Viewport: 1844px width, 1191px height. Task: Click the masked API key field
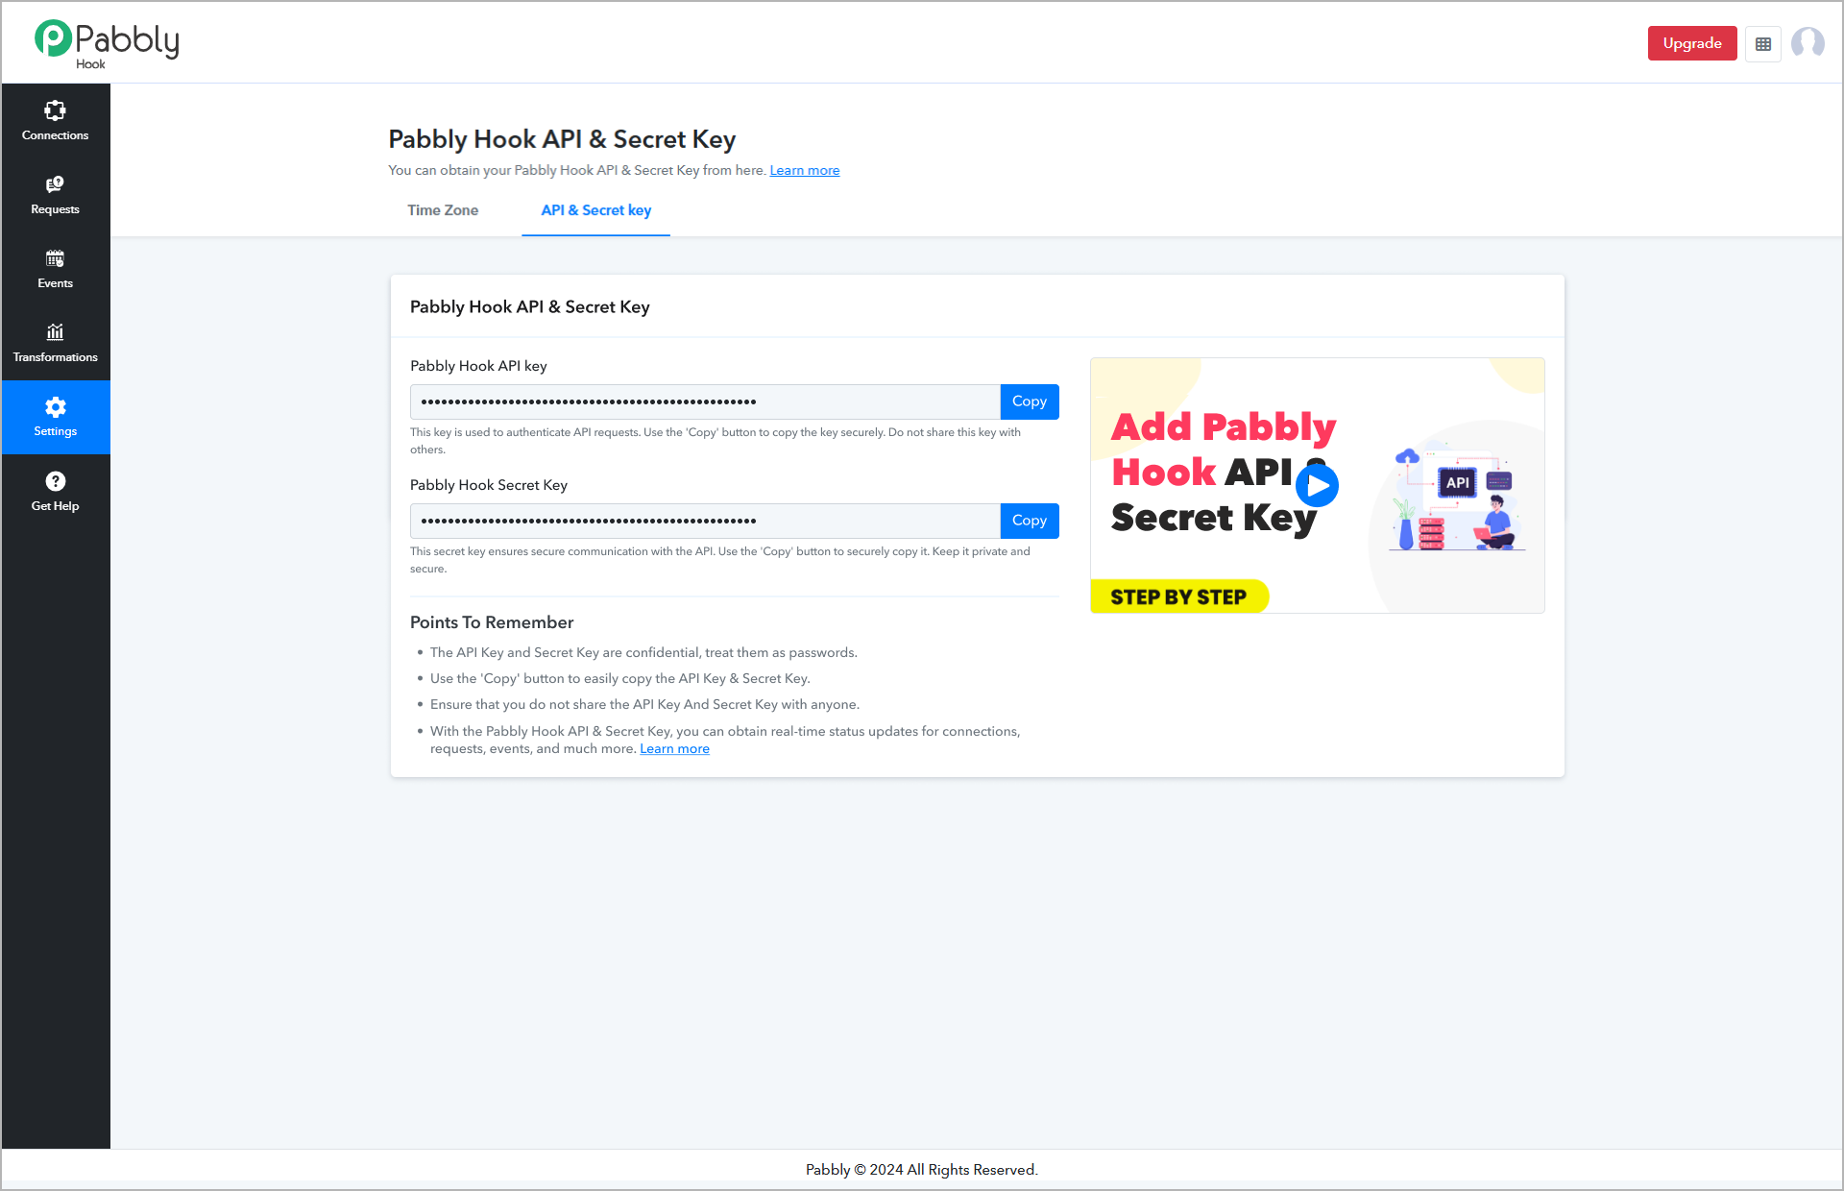(x=705, y=401)
